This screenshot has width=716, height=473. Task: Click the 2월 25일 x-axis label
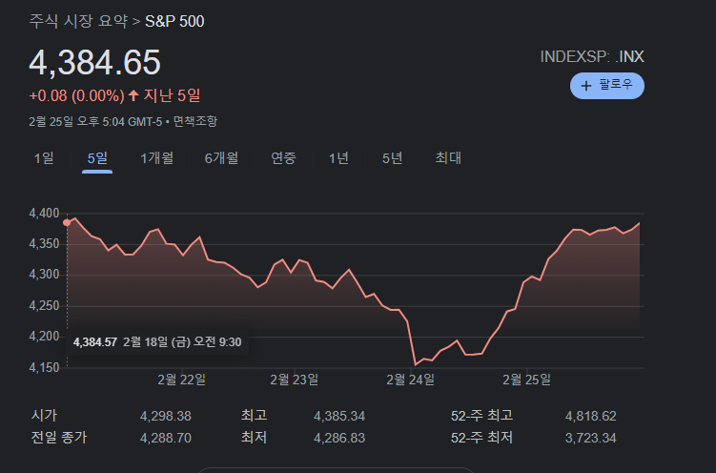tap(526, 380)
